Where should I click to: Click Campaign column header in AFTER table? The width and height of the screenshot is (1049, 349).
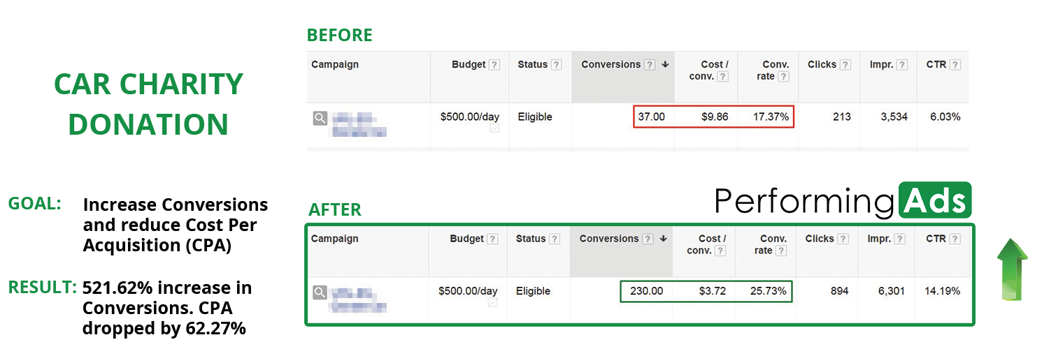[x=335, y=239]
